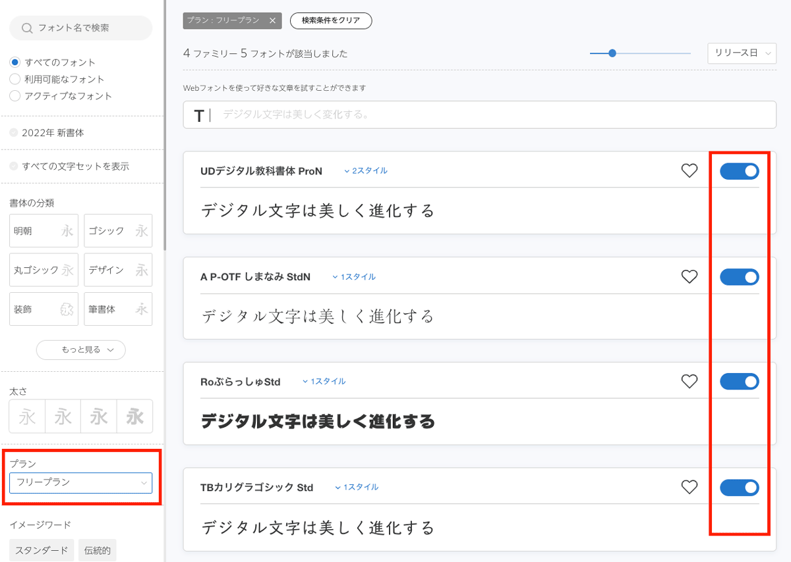Click the font size slider handle
Screen dimensions: 791x562
[612, 53]
